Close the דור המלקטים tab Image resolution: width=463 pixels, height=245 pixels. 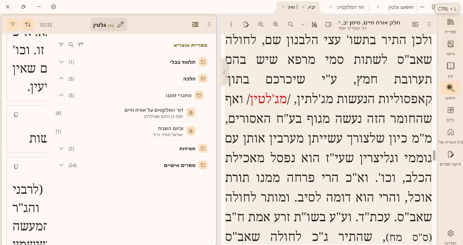coord(330,7)
